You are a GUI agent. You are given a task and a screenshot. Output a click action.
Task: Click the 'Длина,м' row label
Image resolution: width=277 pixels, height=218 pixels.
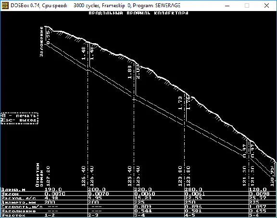click(x=13, y=190)
